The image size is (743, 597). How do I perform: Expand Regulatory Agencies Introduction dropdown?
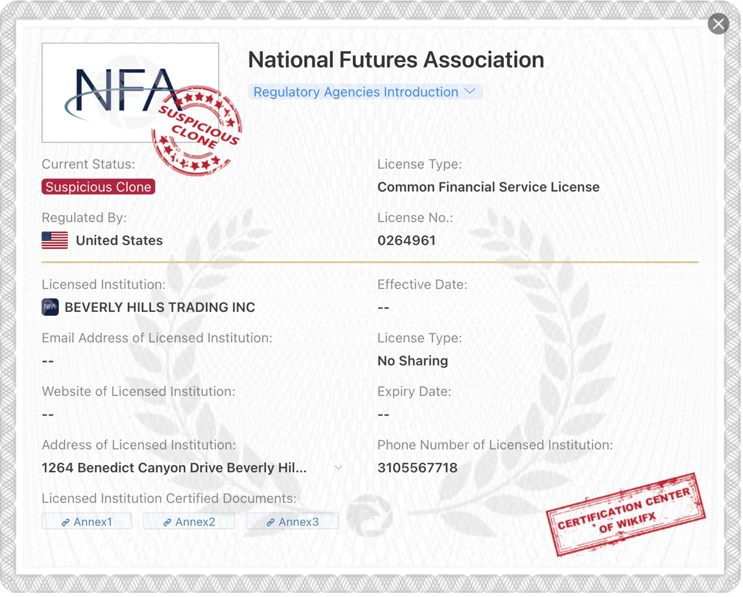point(366,93)
